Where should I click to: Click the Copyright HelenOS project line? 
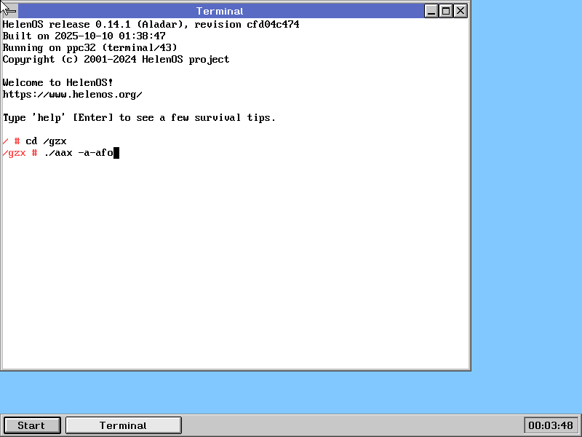[116, 60]
